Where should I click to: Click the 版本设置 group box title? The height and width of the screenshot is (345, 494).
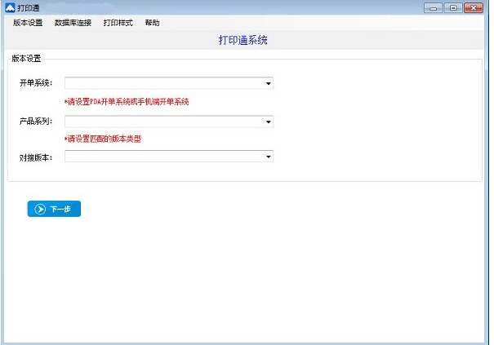(x=26, y=59)
